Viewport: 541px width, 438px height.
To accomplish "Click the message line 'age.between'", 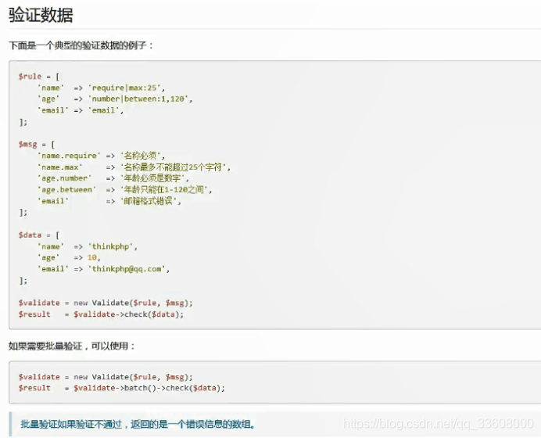I will (x=124, y=189).
